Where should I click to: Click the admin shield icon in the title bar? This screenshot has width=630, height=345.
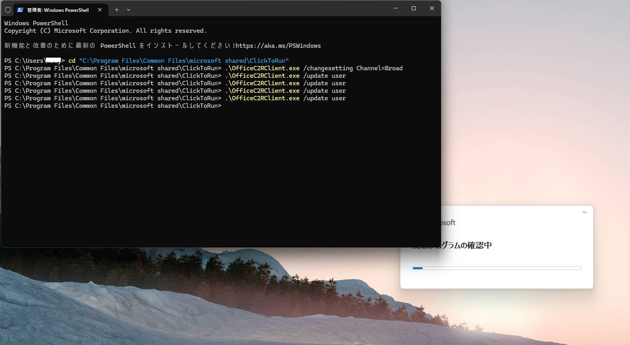[x=8, y=10]
